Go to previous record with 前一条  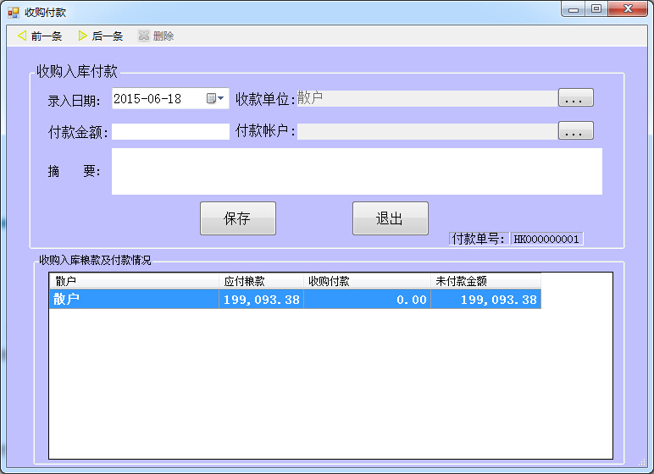(40, 36)
